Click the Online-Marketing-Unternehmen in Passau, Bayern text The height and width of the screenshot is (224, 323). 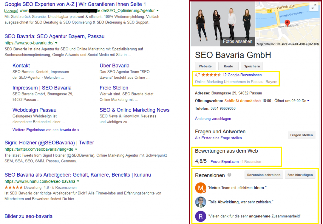[236, 82]
